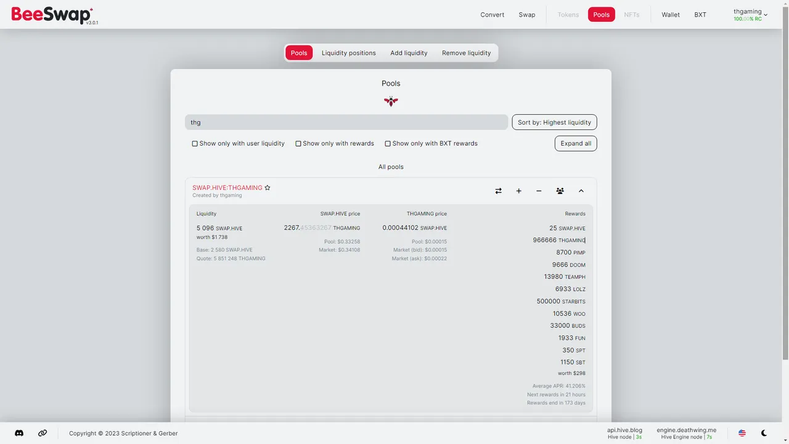Switch to Liquidity positions tab

[x=349, y=53]
